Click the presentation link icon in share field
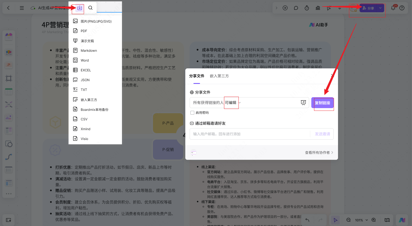 tap(303, 103)
